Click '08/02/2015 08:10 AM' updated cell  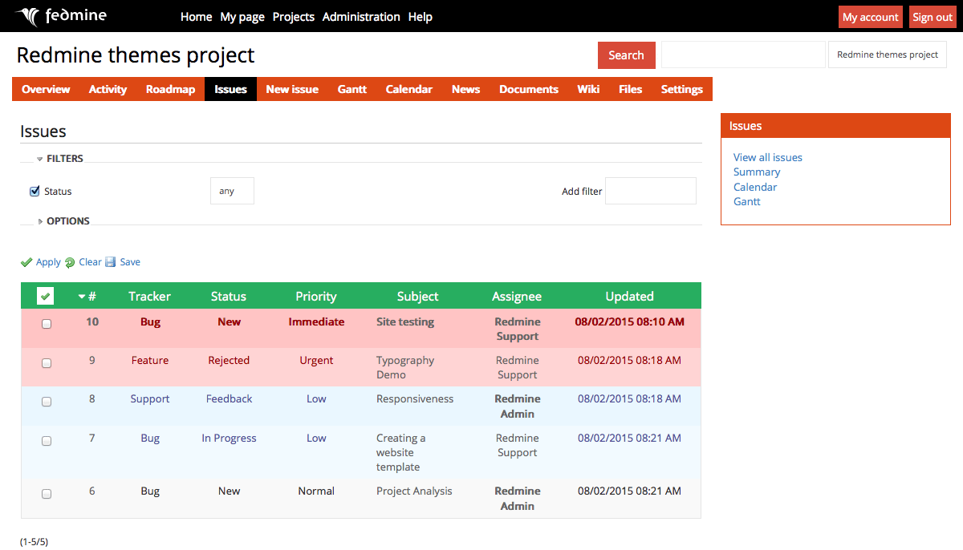tap(630, 322)
